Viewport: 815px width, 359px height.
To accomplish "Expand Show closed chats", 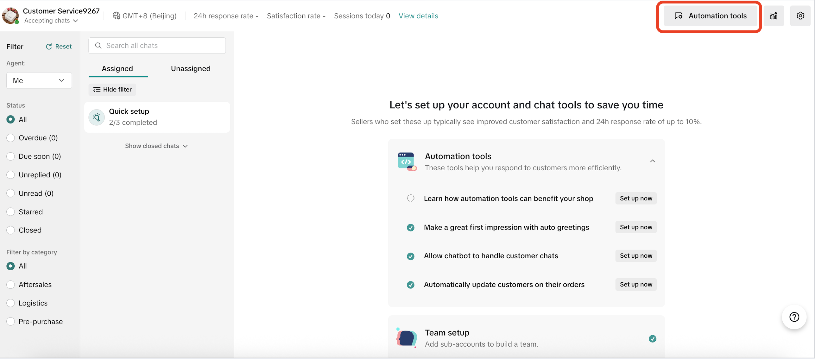I will (x=156, y=146).
